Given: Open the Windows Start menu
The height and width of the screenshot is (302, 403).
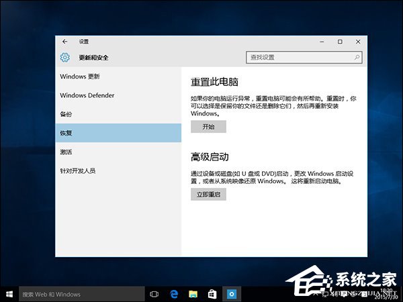Looking at the screenshot, I should click(9, 294).
